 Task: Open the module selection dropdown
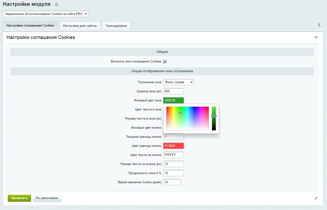click(45, 14)
